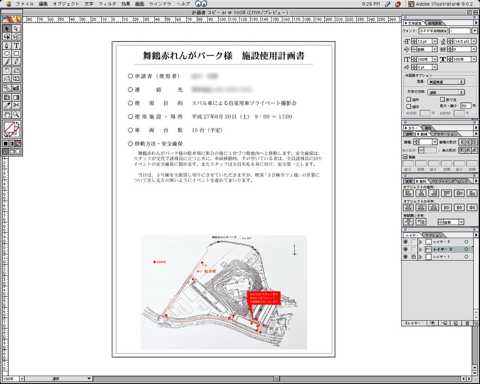The width and height of the screenshot is (480, 384).
Task: Select the Column Graph tool
Action: coord(17,88)
